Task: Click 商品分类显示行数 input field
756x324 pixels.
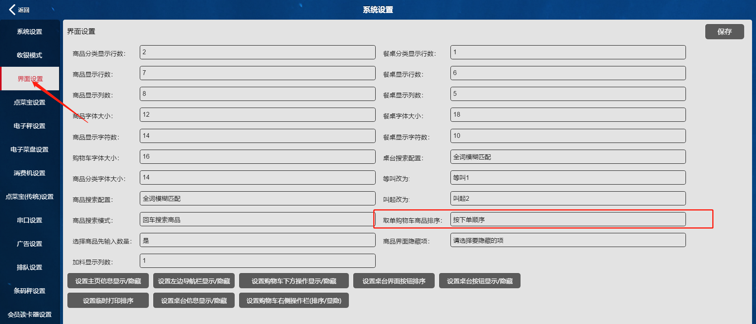Action: [x=257, y=52]
